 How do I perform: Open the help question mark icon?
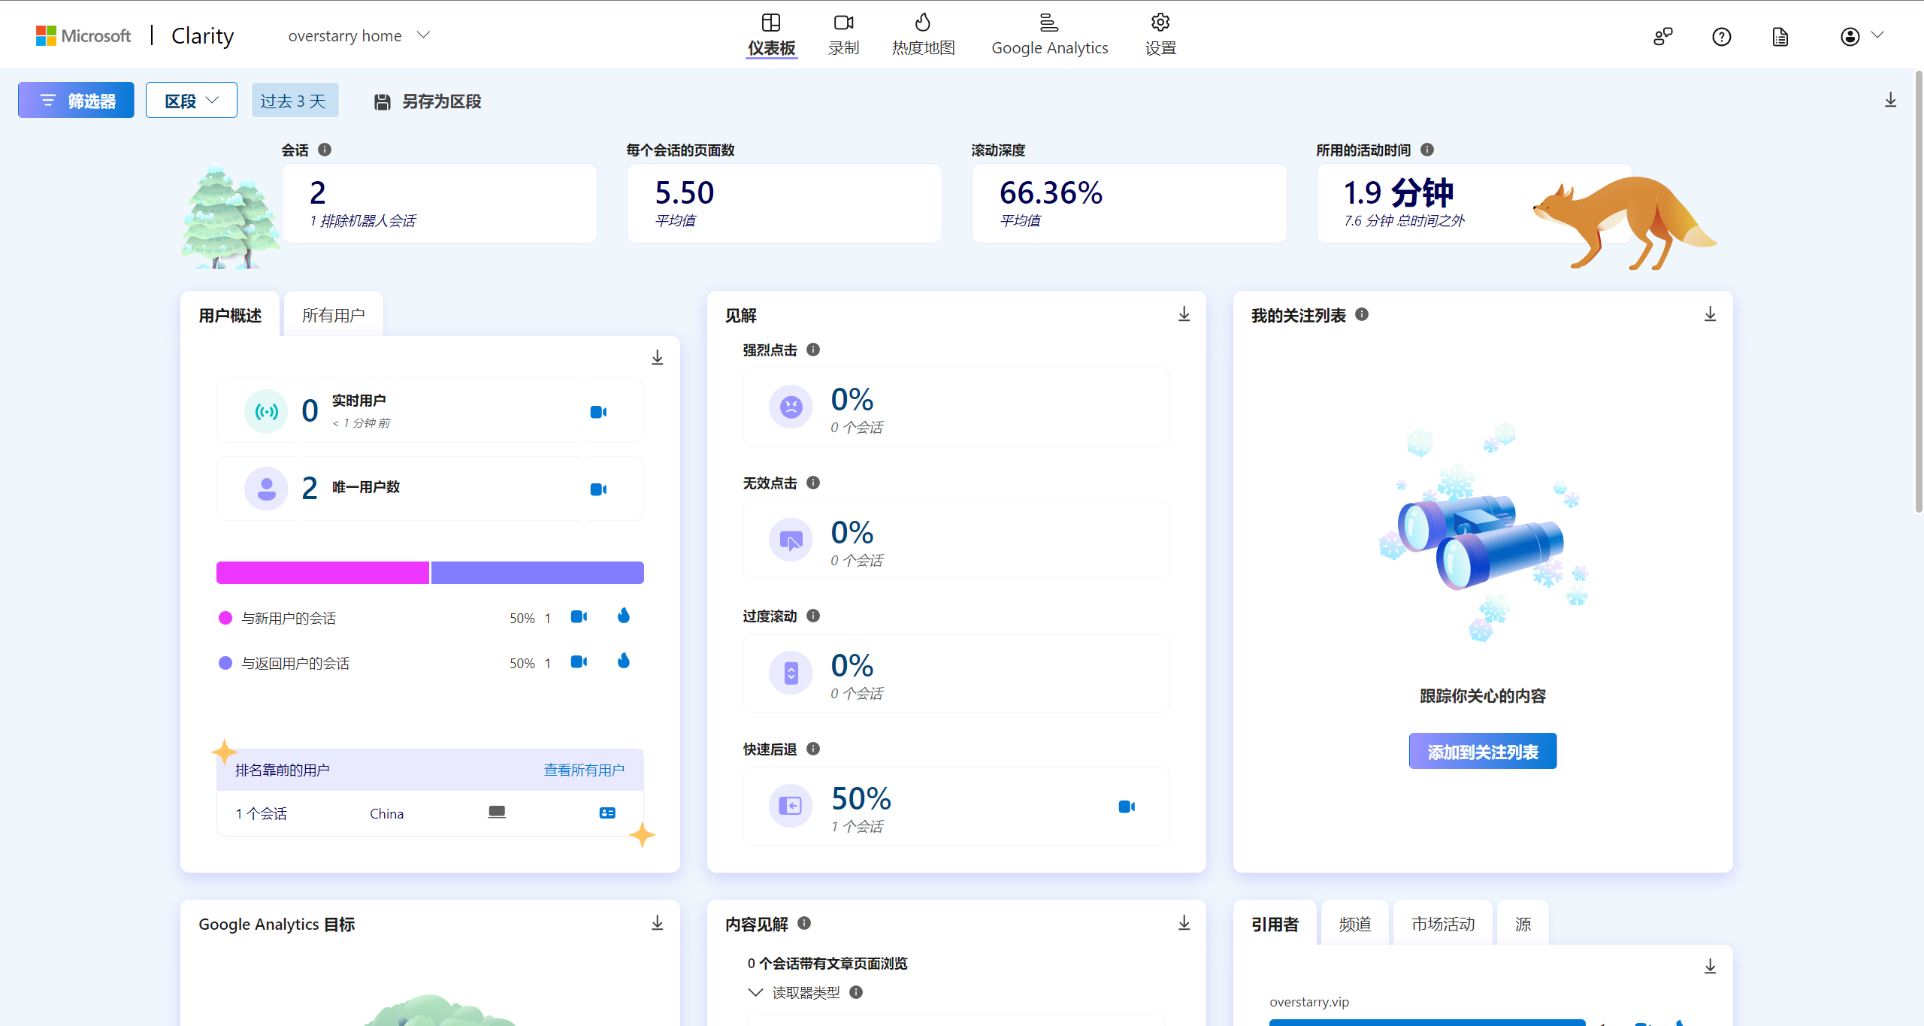1722,36
